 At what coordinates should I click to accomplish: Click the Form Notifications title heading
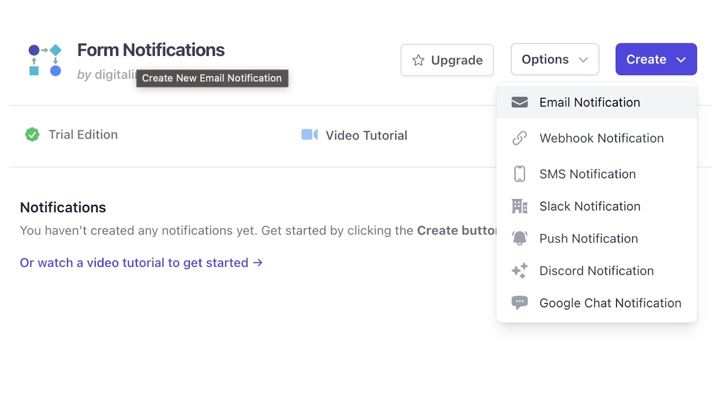(151, 50)
